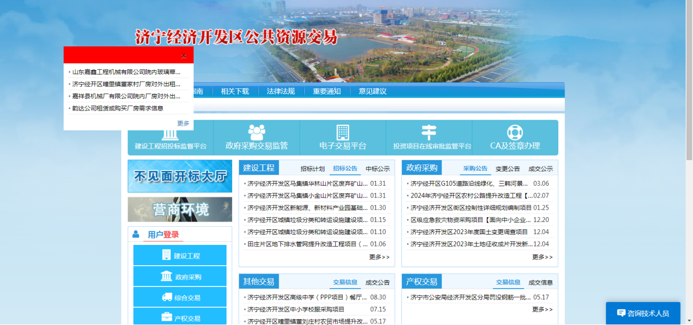Click the 产权交易 login button

(180, 317)
